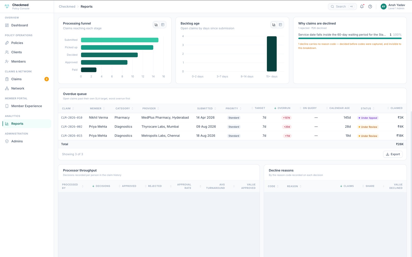The height and width of the screenshot is (257, 412).
Task: Click the Export download icon
Action: click(388, 154)
